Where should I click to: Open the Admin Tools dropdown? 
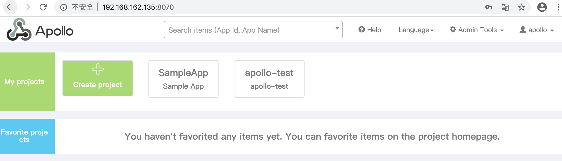point(477,30)
